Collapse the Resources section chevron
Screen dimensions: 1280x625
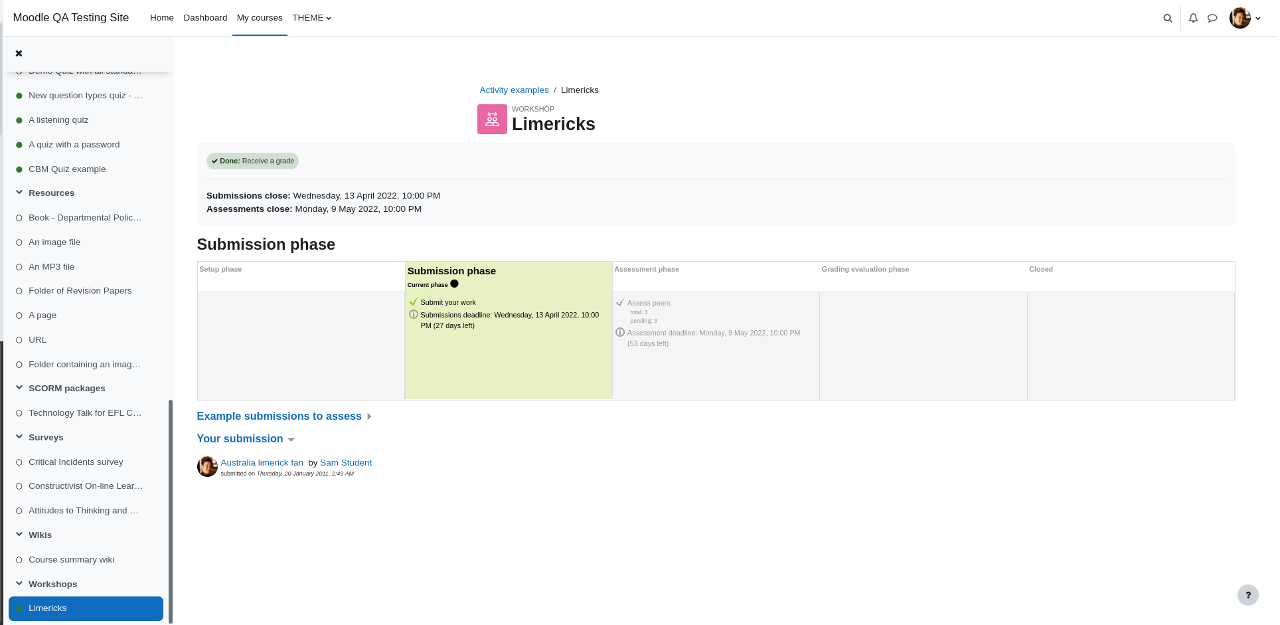[x=19, y=193]
